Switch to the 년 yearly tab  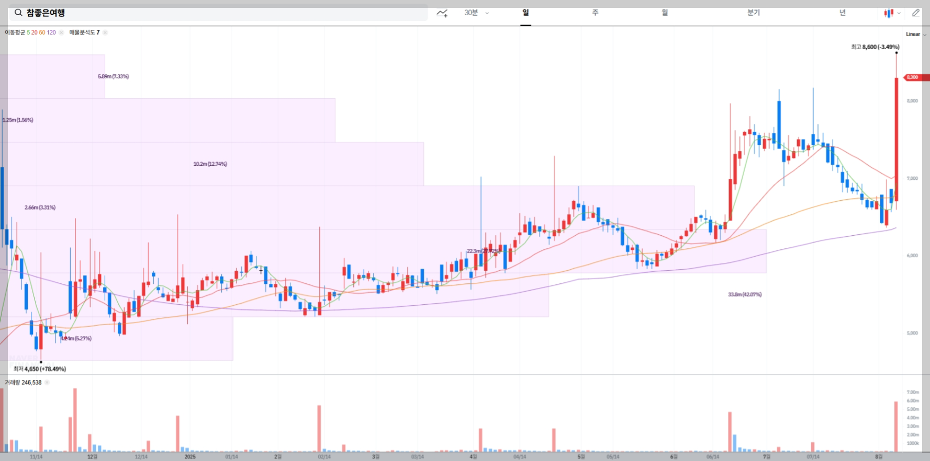pyautogui.click(x=842, y=13)
